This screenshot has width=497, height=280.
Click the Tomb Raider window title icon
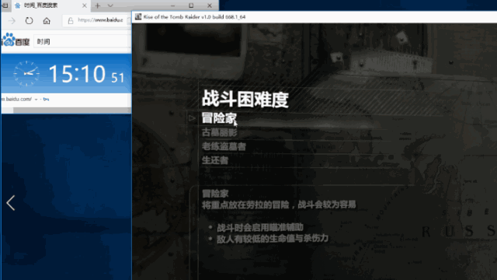point(138,17)
